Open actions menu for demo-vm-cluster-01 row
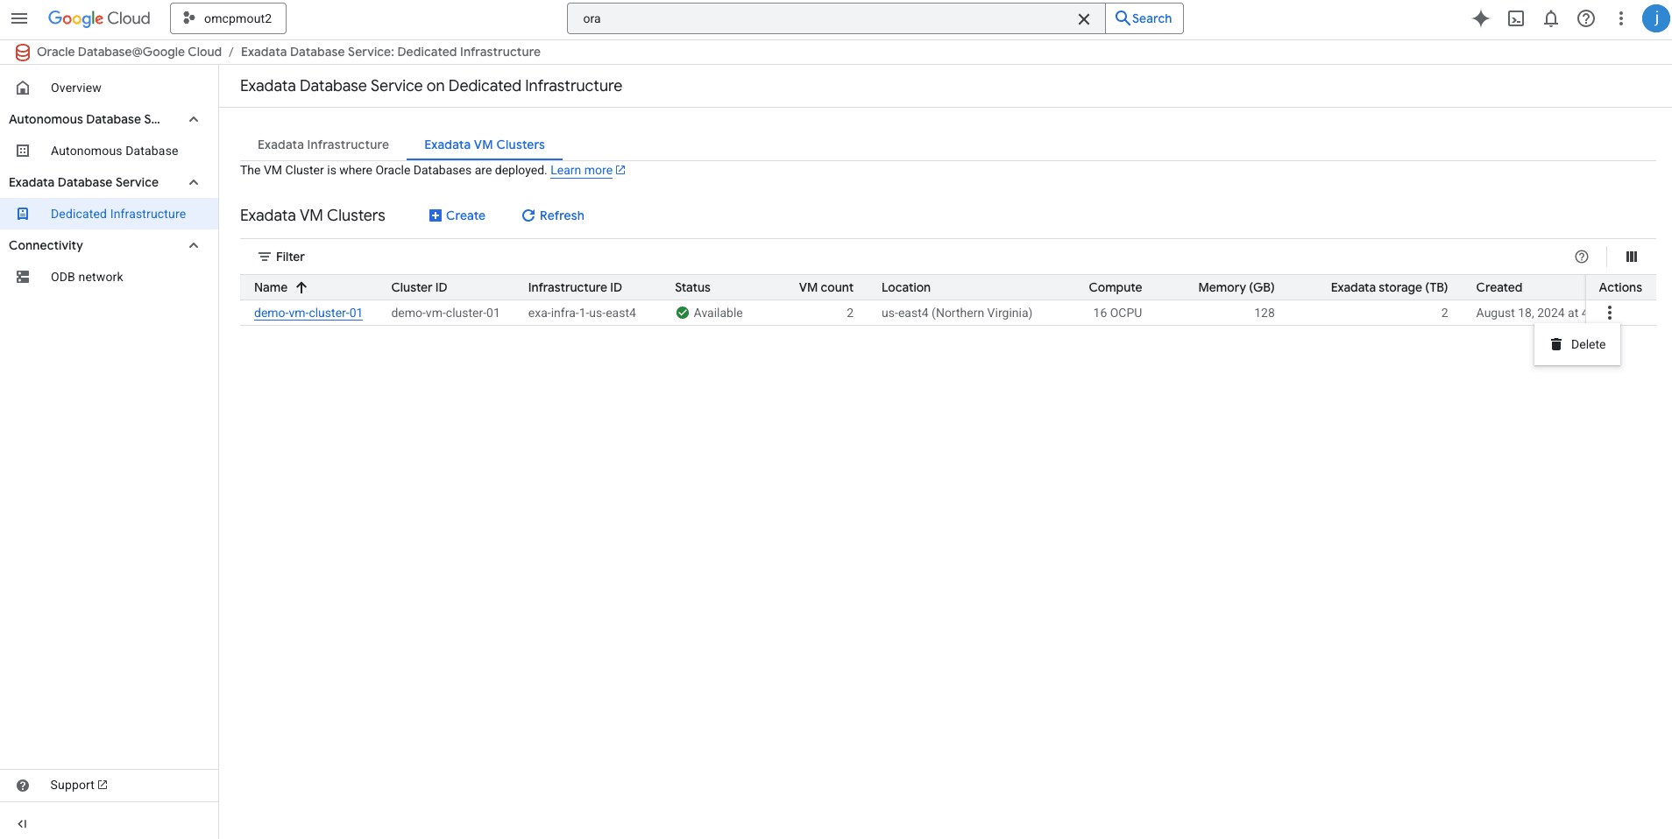The image size is (1672, 839). 1610,313
